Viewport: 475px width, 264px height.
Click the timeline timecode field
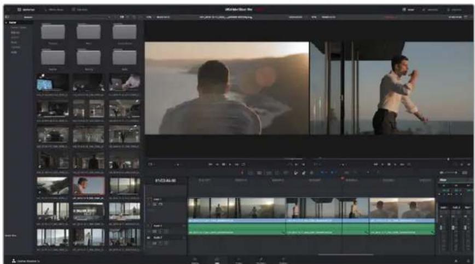(x=165, y=181)
